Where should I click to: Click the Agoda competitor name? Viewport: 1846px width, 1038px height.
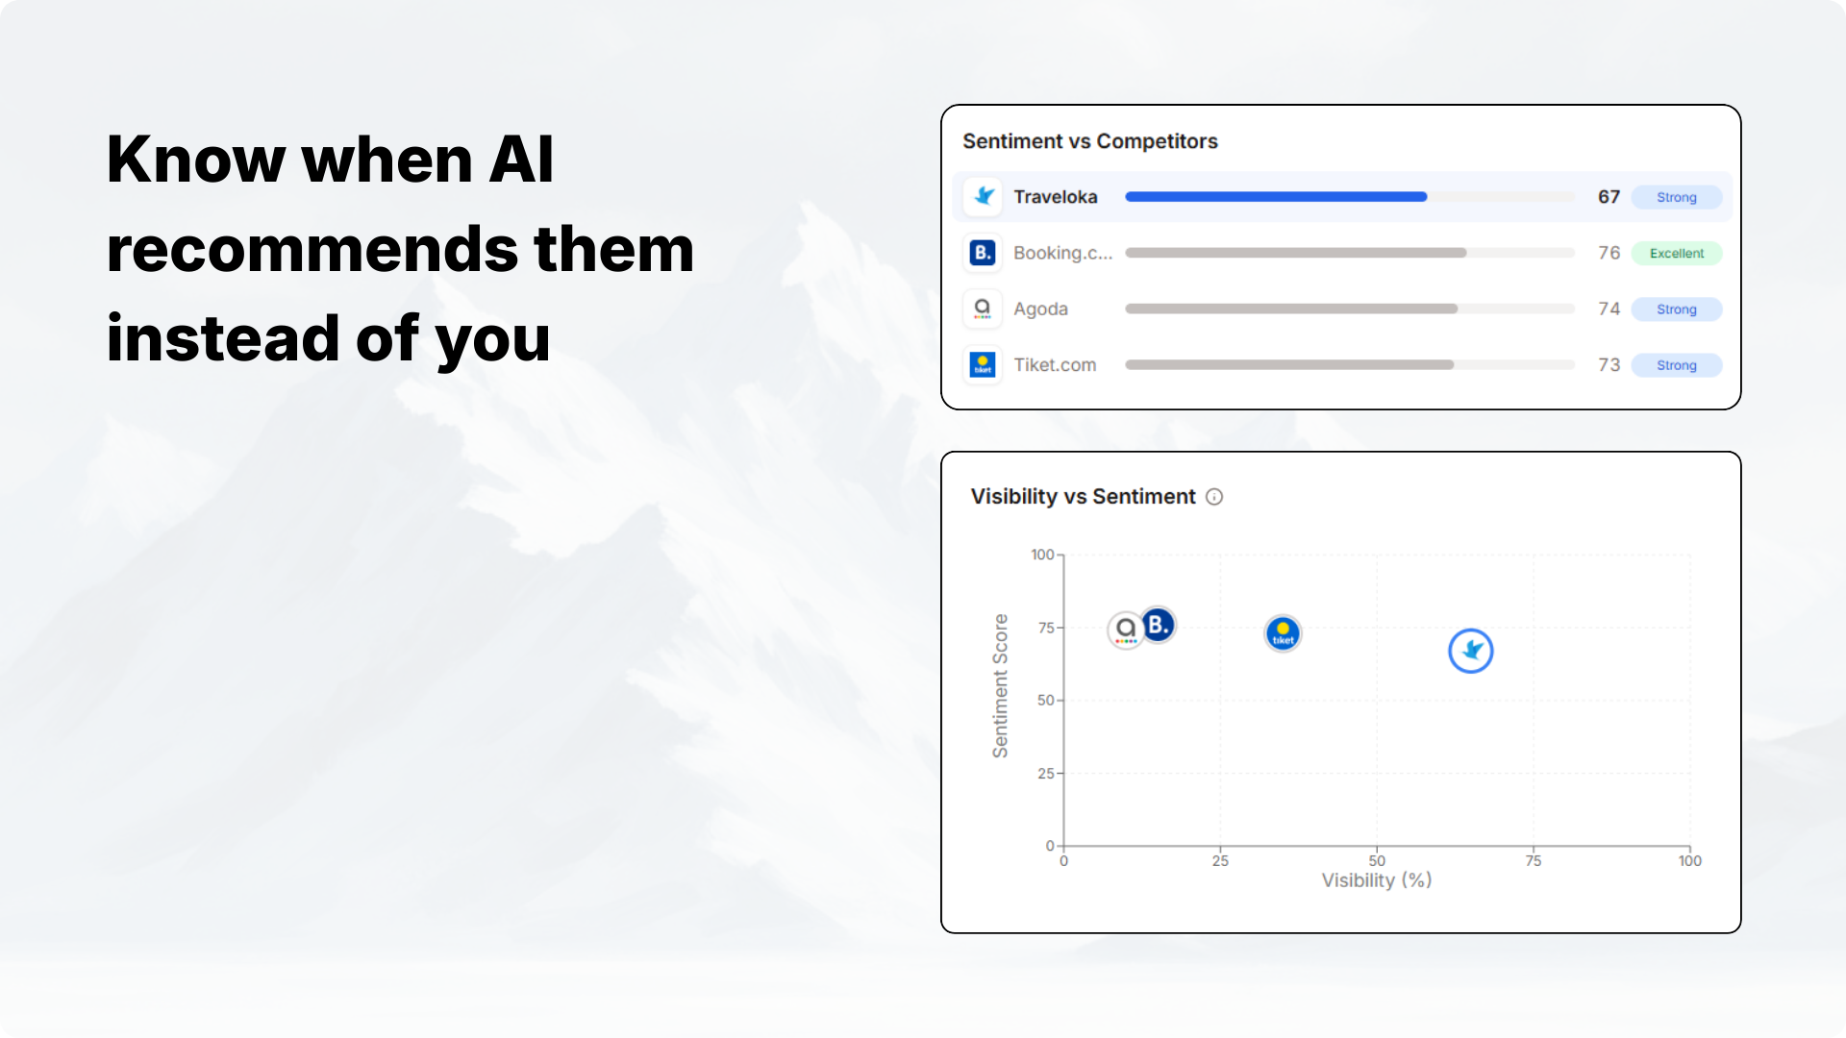point(1040,309)
